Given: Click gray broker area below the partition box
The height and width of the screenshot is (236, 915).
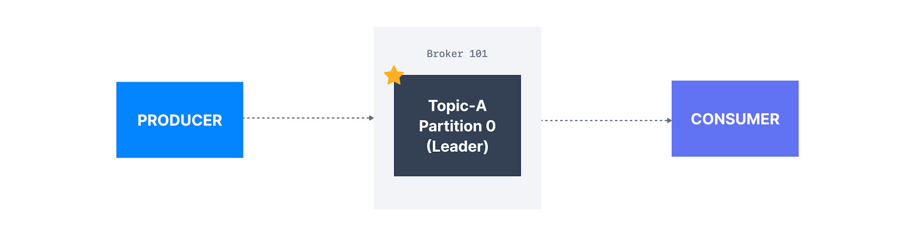Looking at the screenshot, I should coord(457,193).
